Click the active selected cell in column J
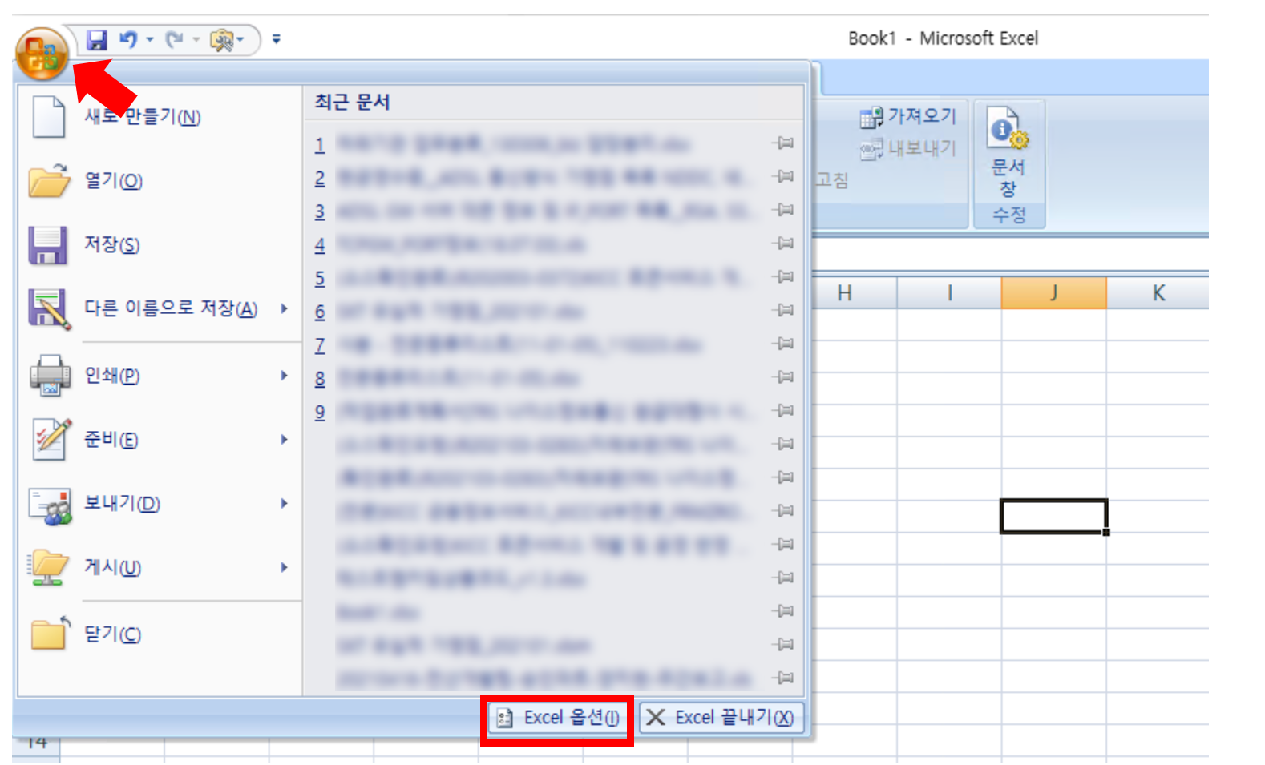The width and height of the screenshot is (1265, 765). coord(1054,517)
